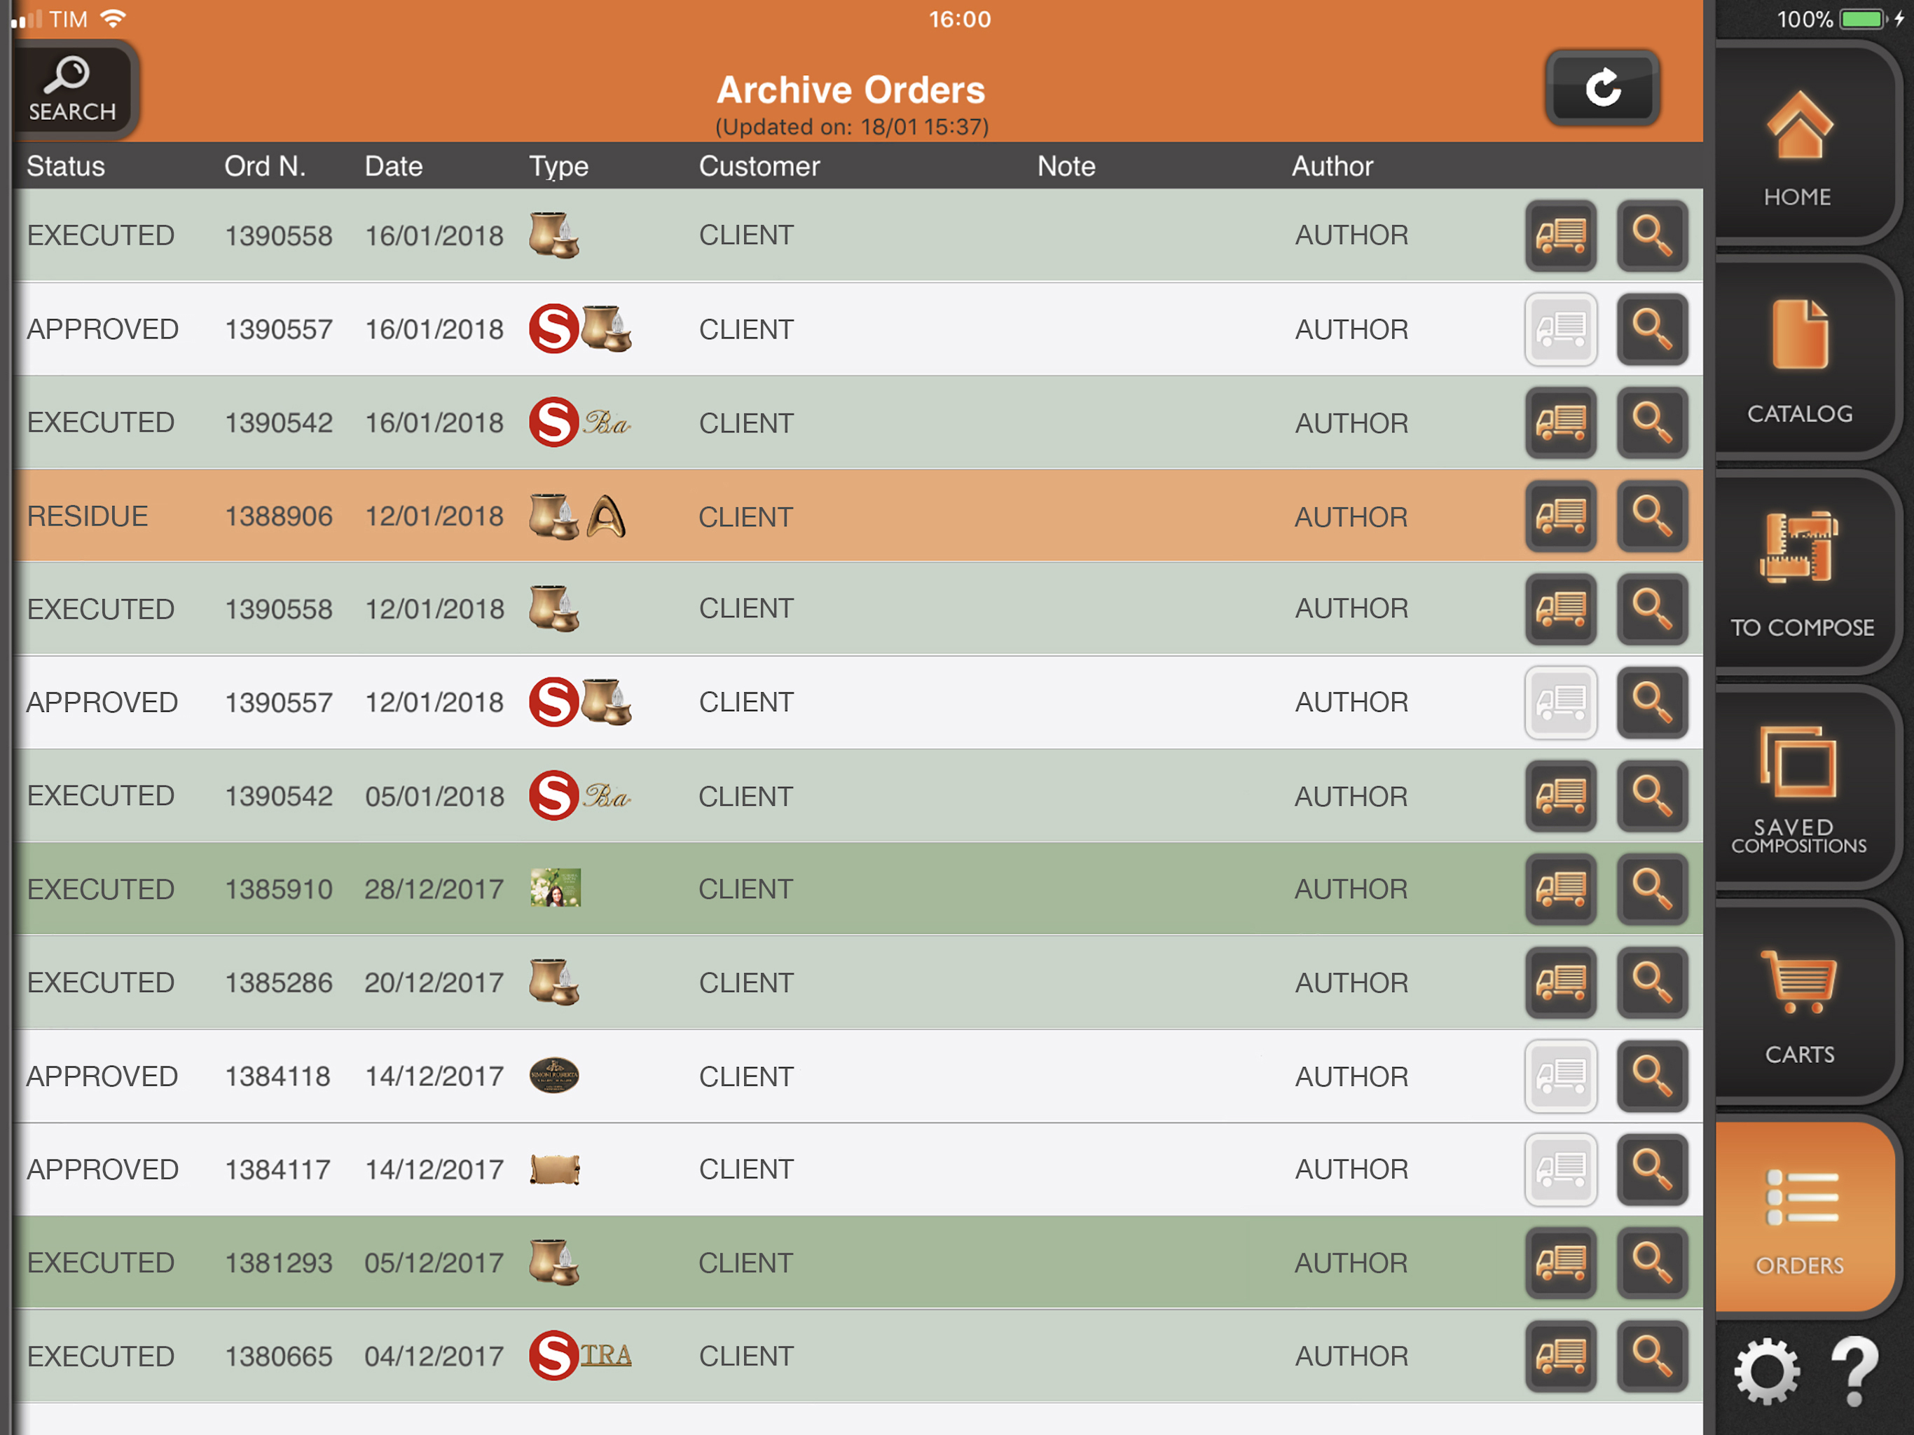This screenshot has width=1914, height=1435.
Task: Click the date 04/12/2017
Action: click(x=434, y=1357)
